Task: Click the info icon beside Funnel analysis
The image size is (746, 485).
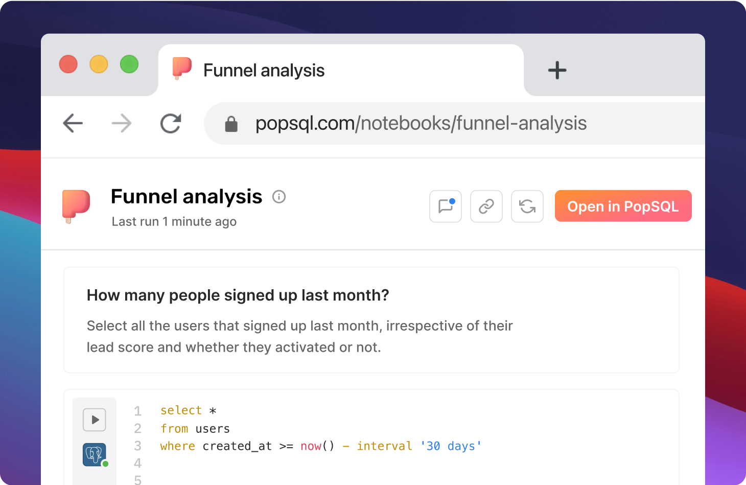Action: tap(279, 197)
